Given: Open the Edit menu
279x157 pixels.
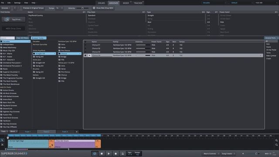Looking at the screenshot, I should (x=9, y=3).
